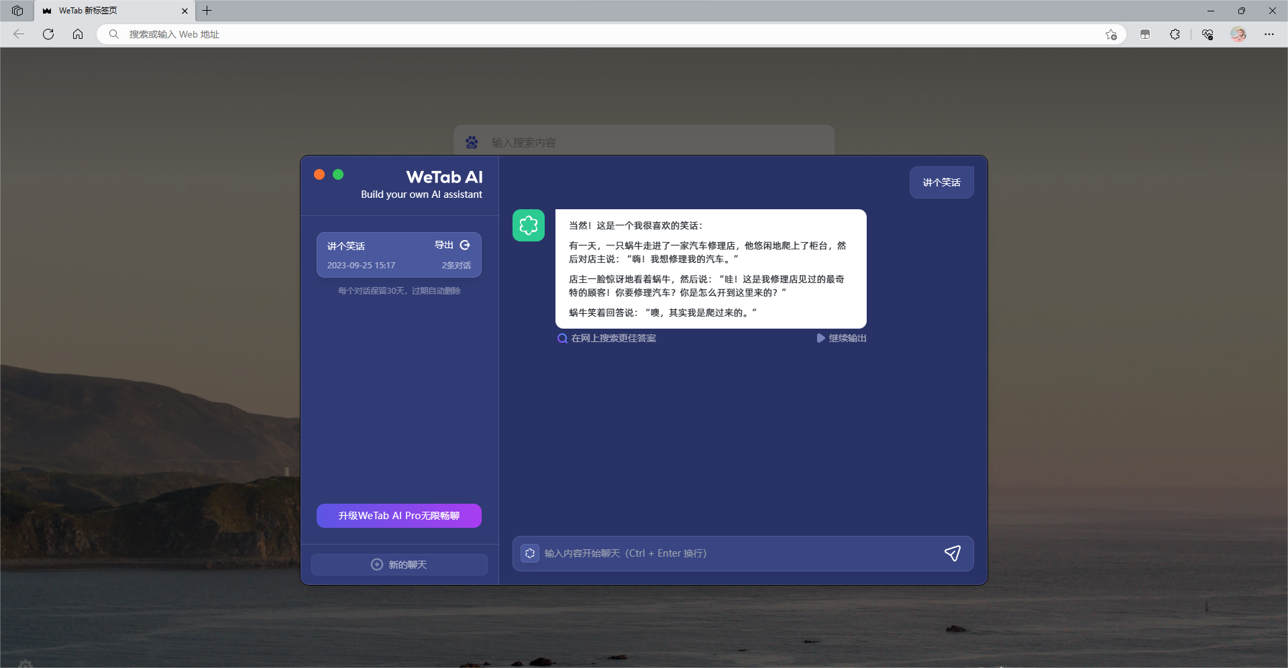This screenshot has width=1288, height=668.
Task: Refresh the page
Action: (x=48, y=34)
